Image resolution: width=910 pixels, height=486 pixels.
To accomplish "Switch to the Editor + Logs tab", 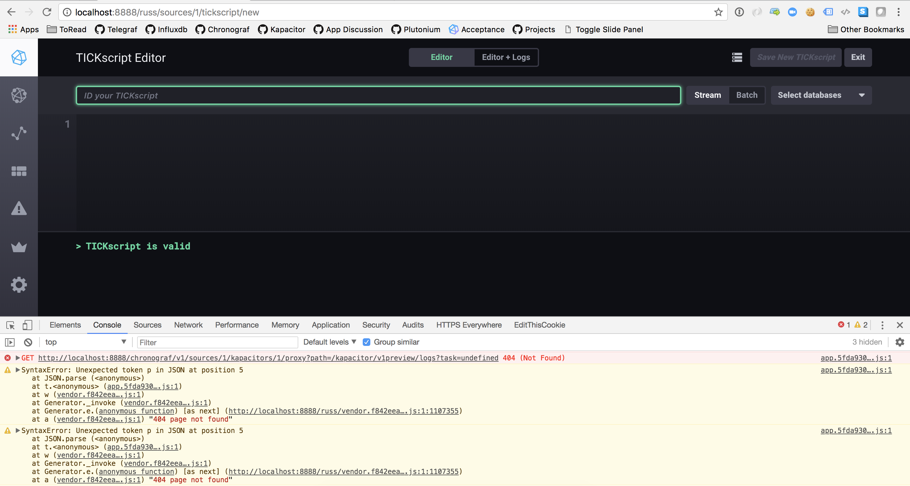I will point(506,57).
